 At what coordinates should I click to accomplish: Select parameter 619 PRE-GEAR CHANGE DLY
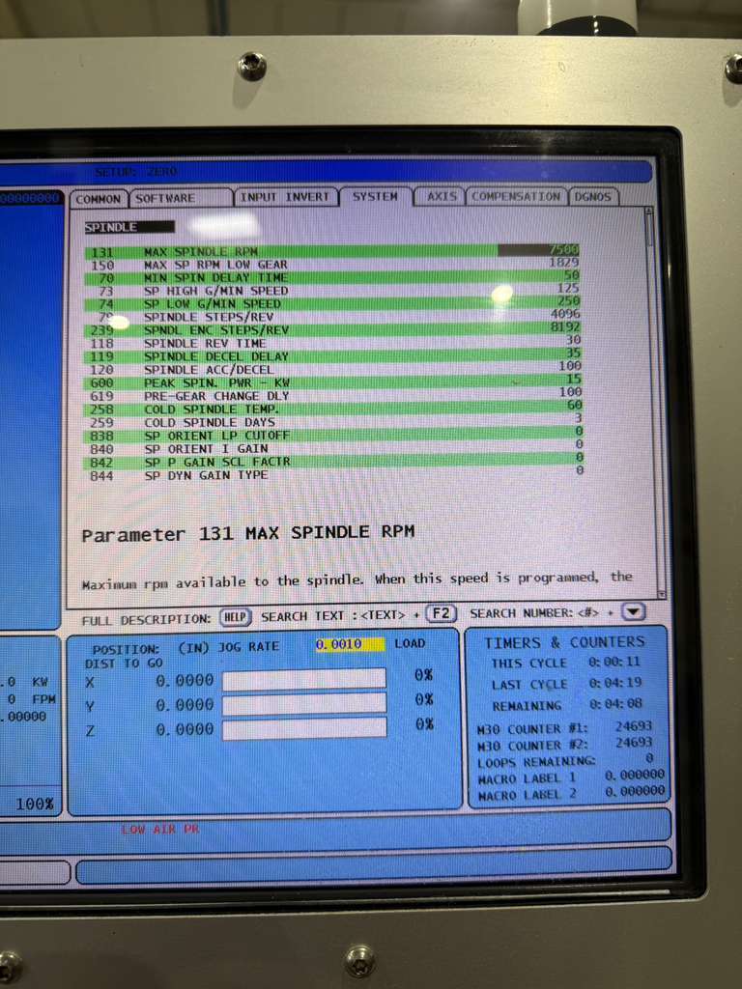pyautogui.click(x=332, y=396)
